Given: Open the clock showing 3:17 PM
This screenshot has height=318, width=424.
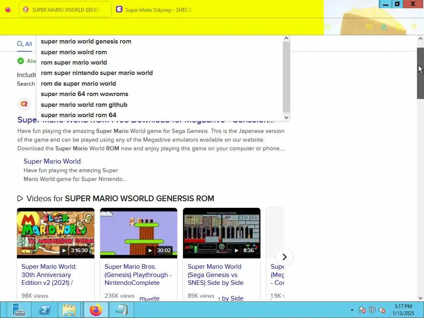Looking at the screenshot, I should pos(403,310).
